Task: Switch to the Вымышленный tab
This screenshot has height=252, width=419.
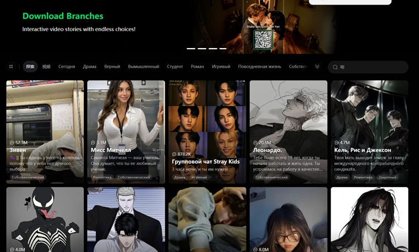Action: (144, 66)
